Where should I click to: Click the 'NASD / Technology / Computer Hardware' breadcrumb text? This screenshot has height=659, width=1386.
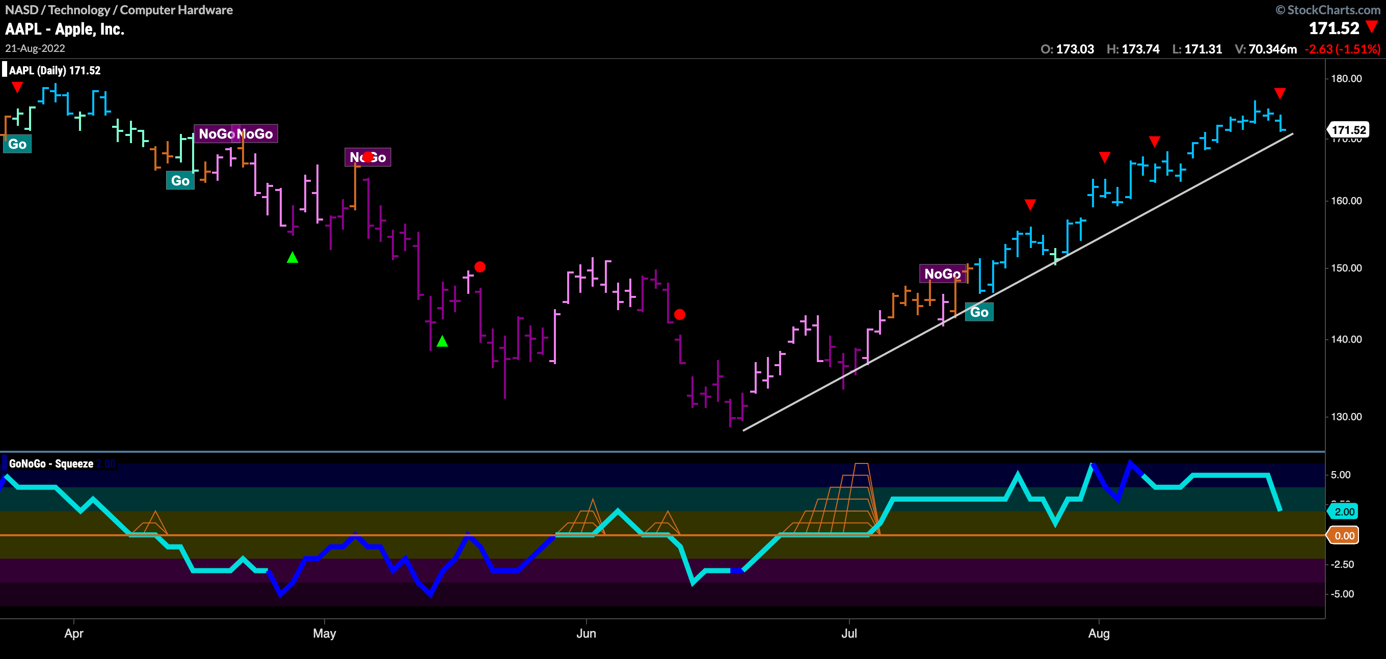[119, 10]
